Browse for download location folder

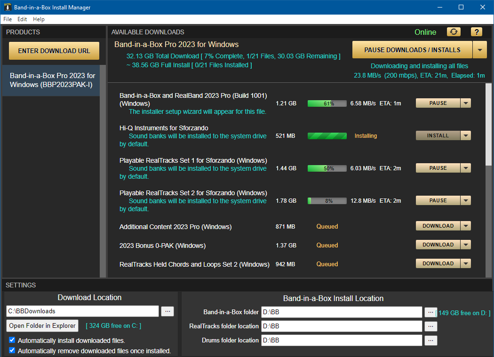click(167, 311)
